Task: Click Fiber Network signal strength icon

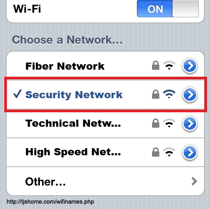Action: click(169, 65)
